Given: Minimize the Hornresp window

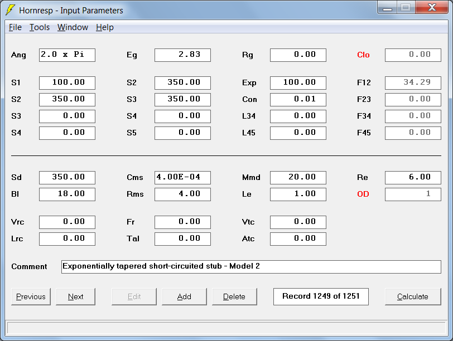Looking at the screenshot, I should coord(387,8).
